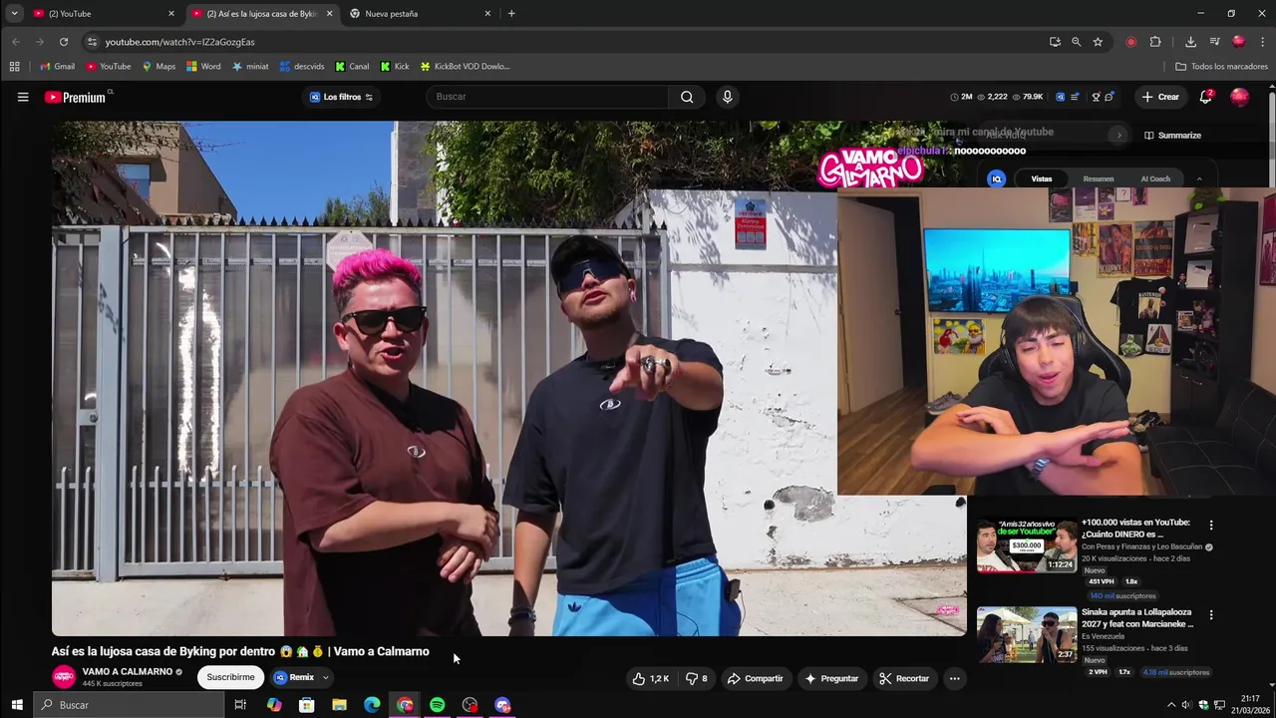Viewport: 1276px width, 718px height.
Task: Subscribe to VAMO A CALMARNO channel
Action: pos(230,677)
